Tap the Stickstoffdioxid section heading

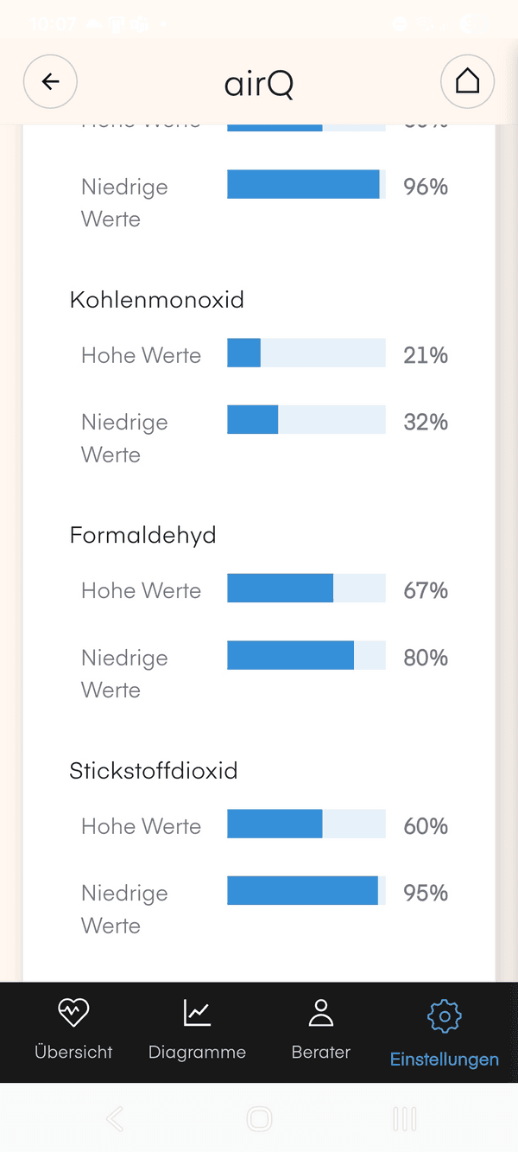[x=154, y=771]
